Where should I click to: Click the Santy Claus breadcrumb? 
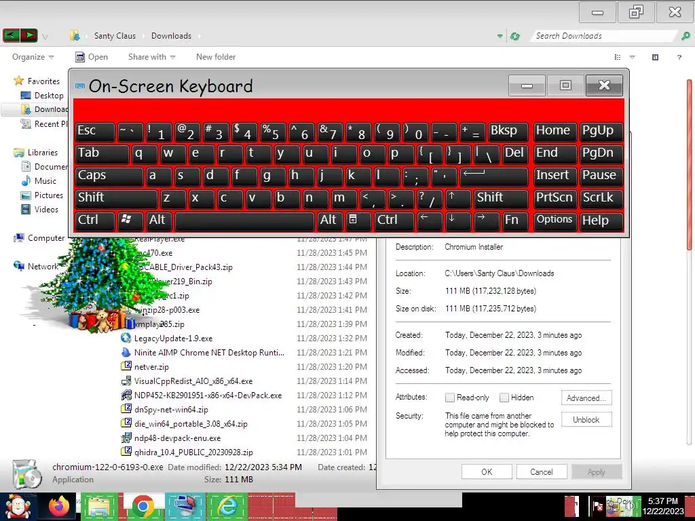pyautogui.click(x=115, y=36)
